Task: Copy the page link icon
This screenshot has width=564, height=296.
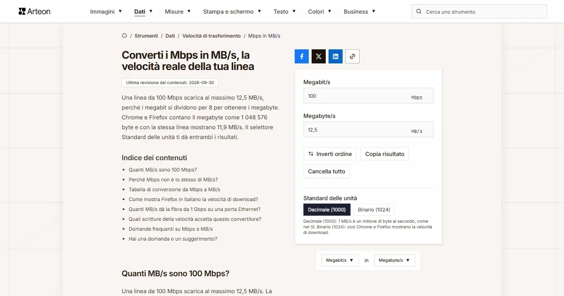Action: click(x=352, y=56)
